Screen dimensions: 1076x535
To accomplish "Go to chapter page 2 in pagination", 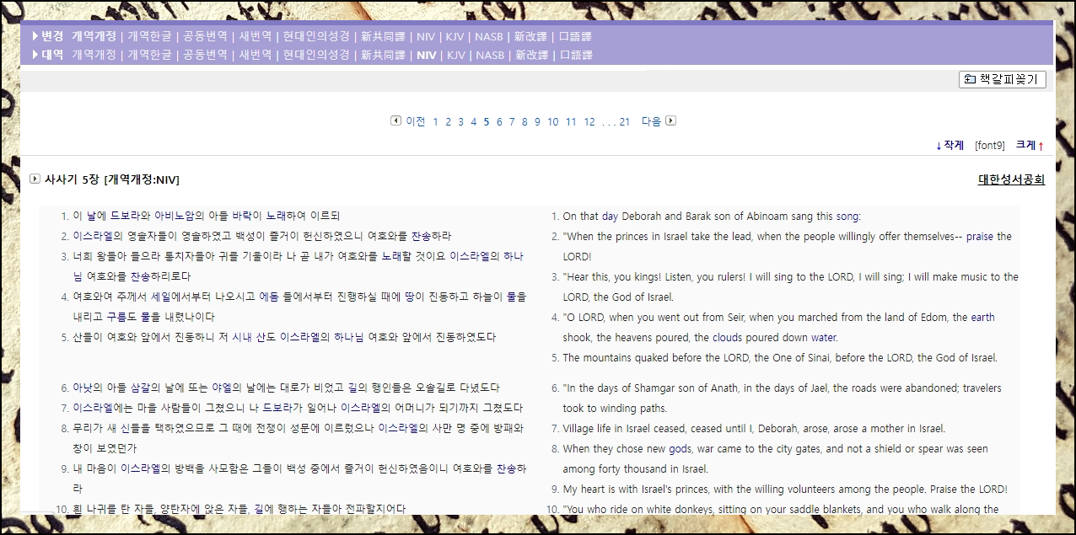I will click(449, 121).
